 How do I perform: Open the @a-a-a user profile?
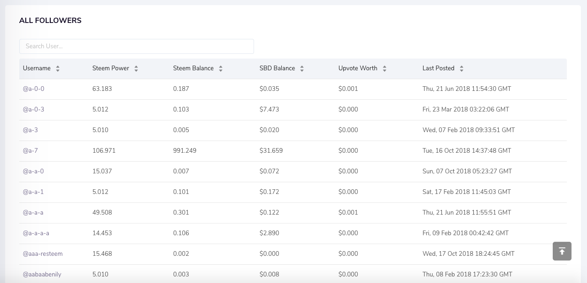click(x=33, y=213)
